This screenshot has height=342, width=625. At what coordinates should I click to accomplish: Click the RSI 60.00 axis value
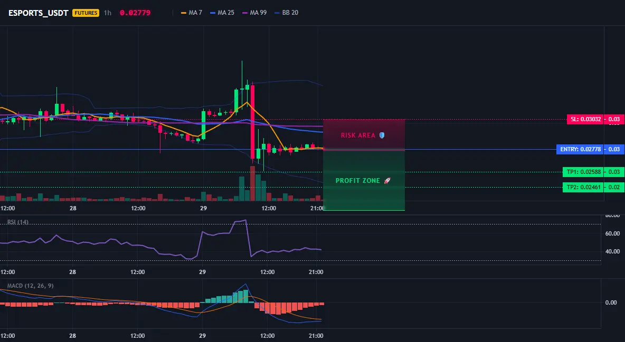pyautogui.click(x=613, y=233)
